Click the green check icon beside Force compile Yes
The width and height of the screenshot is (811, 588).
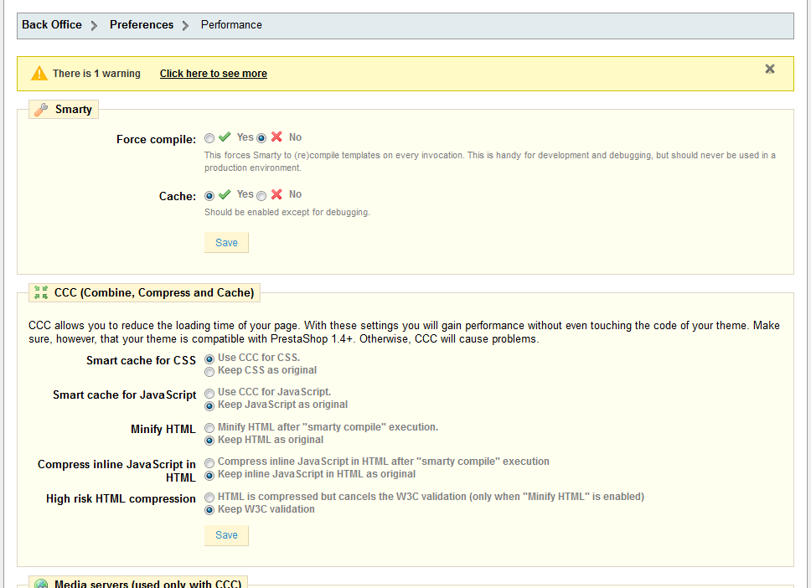[x=225, y=137]
